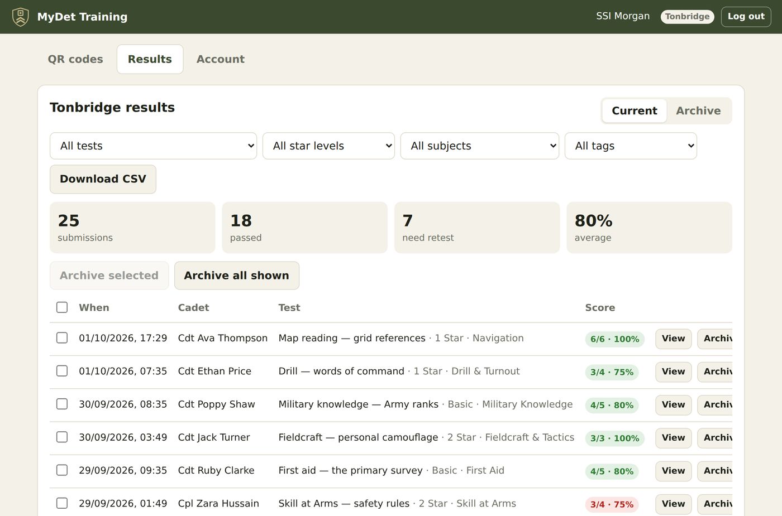Switch to the QR codes tab
Image resolution: width=782 pixels, height=516 pixels.
coord(75,59)
